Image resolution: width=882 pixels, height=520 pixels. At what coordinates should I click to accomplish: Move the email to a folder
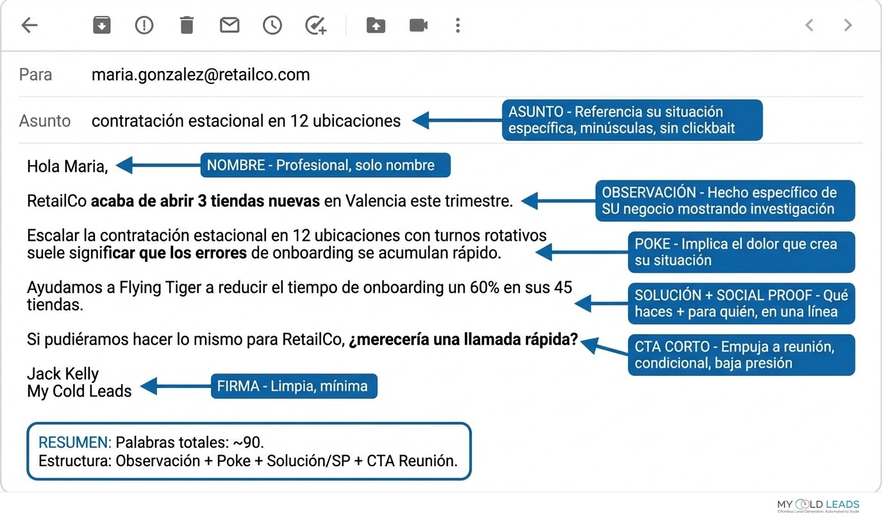click(x=376, y=25)
